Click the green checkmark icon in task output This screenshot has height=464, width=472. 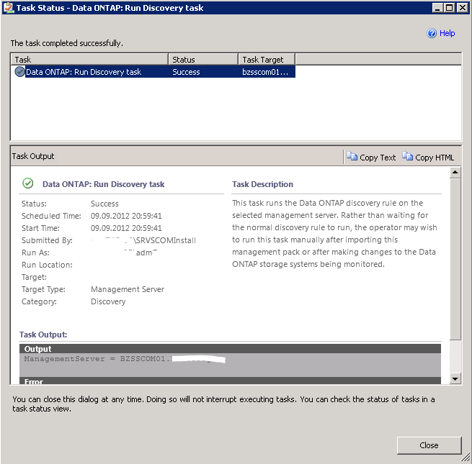pos(27,183)
